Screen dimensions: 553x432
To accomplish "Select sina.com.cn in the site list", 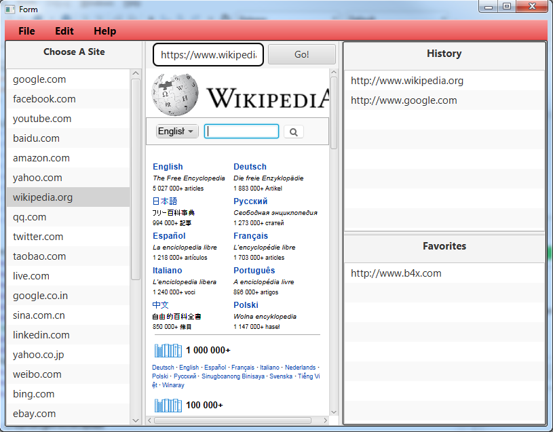I will point(68,315).
